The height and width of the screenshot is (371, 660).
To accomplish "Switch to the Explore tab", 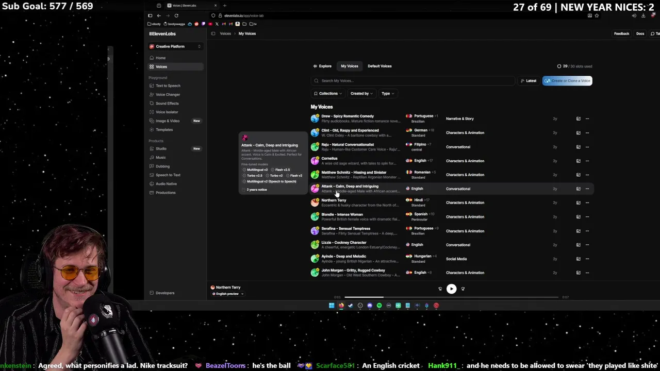I will [322, 66].
